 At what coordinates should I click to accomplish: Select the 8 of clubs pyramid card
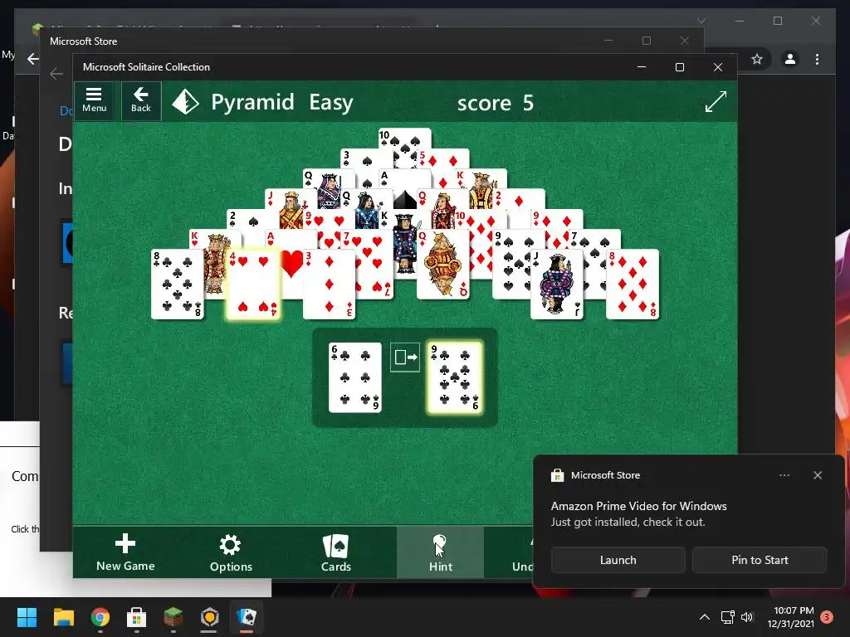(178, 284)
